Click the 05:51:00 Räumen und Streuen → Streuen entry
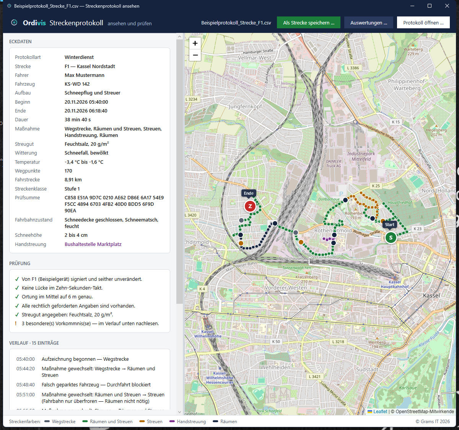This screenshot has height=430, width=459. click(x=90, y=398)
